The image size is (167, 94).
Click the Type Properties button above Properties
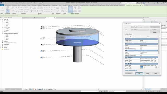click(x=8, y=8)
